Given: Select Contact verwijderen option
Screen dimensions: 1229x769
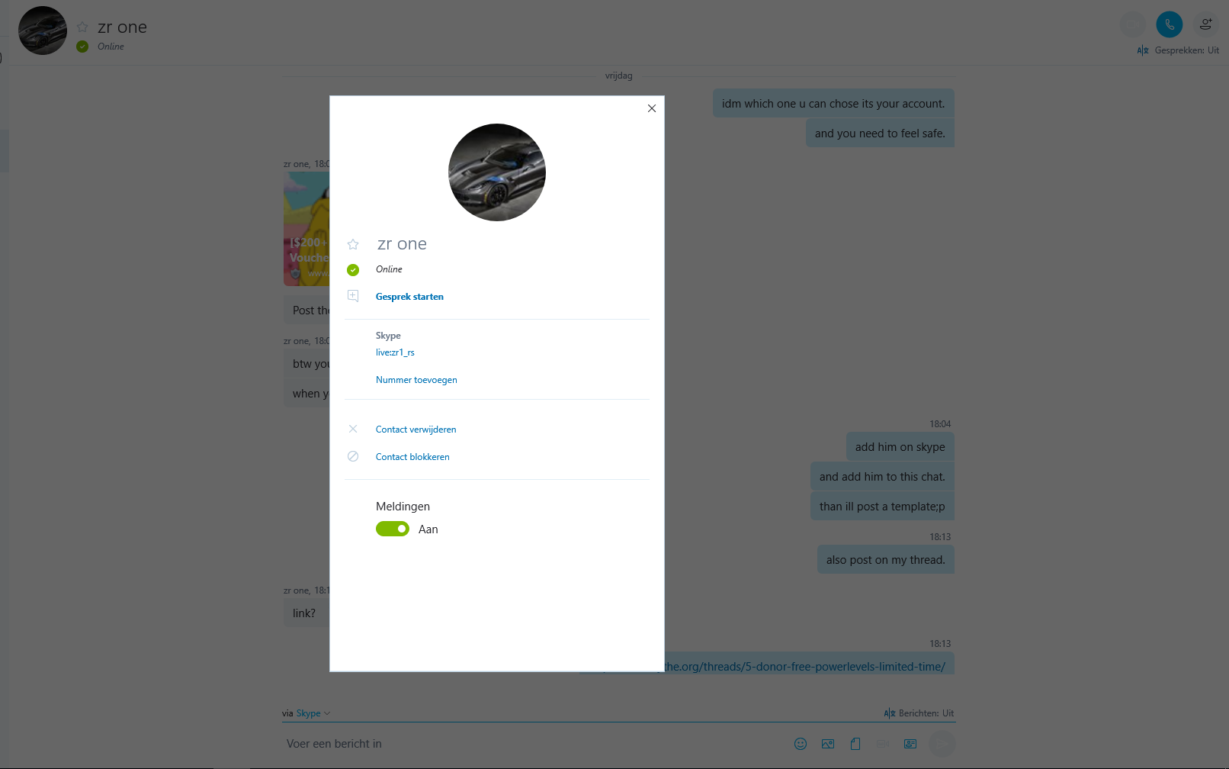Looking at the screenshot, I should [x=416, y=430].
